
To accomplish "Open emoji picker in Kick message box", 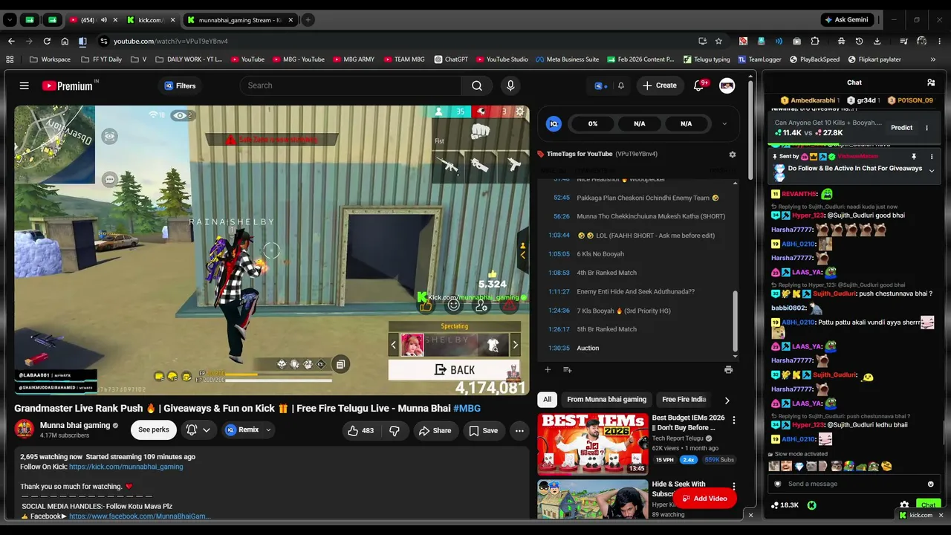I will point(930,484).
